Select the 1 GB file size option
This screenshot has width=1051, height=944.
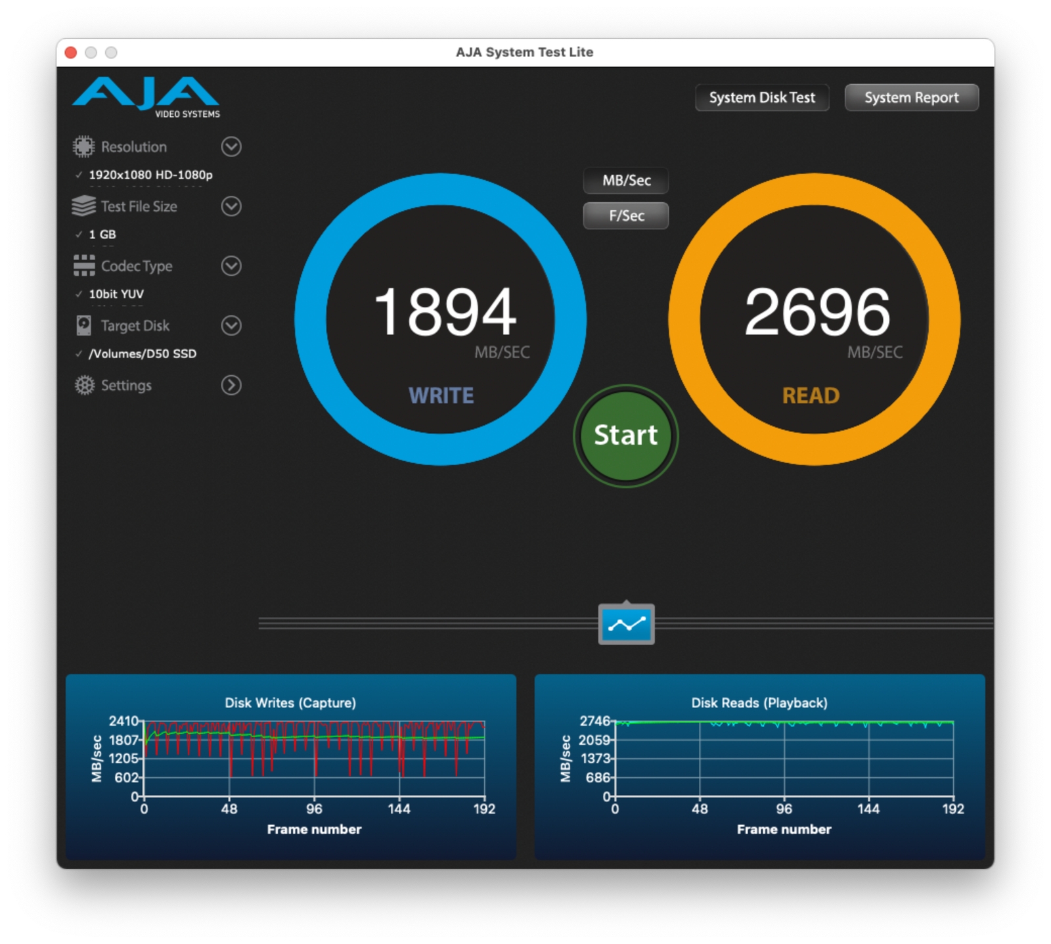[102, 235]
